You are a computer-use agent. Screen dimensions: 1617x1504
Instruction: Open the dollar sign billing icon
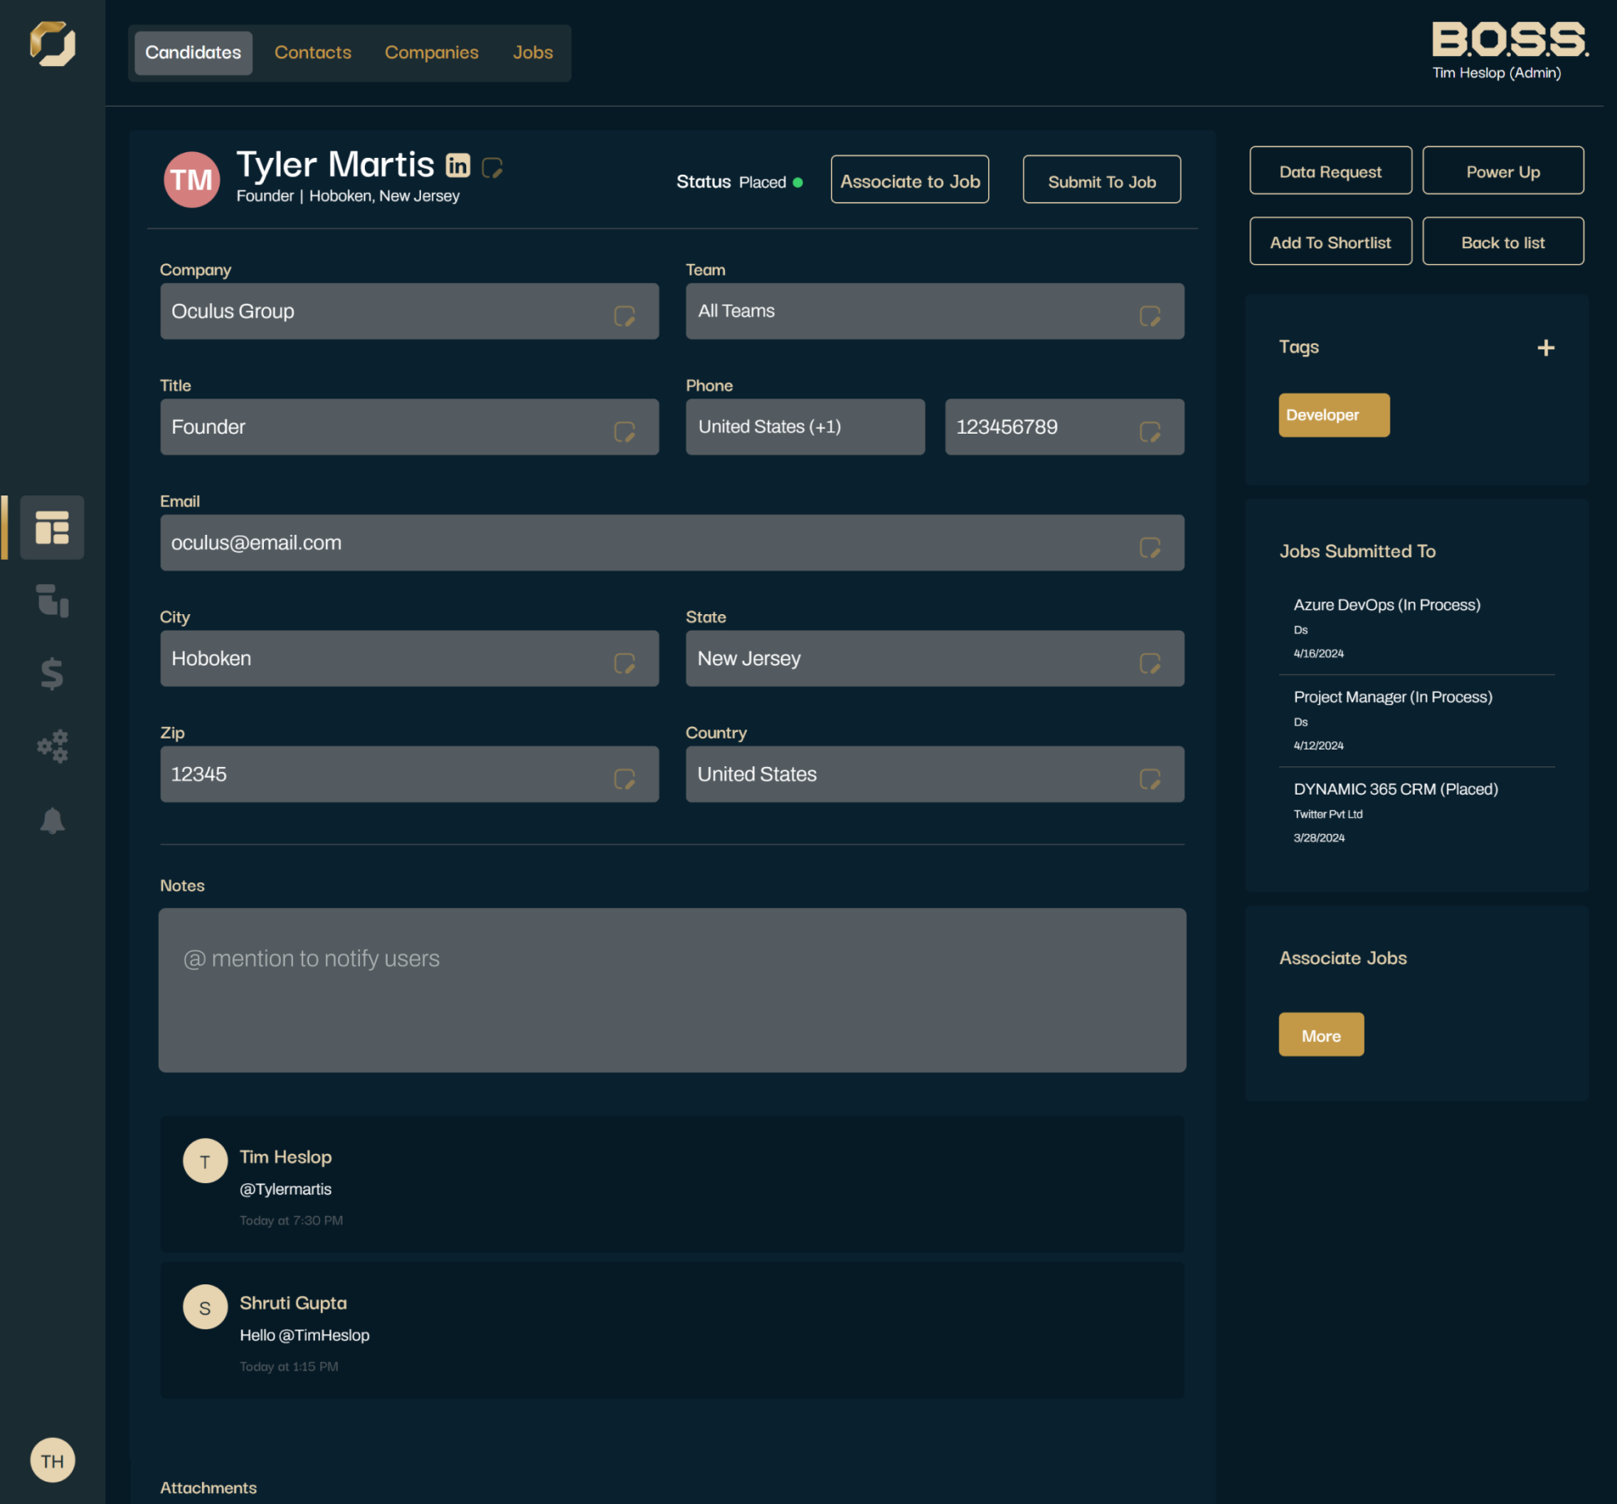52,673
